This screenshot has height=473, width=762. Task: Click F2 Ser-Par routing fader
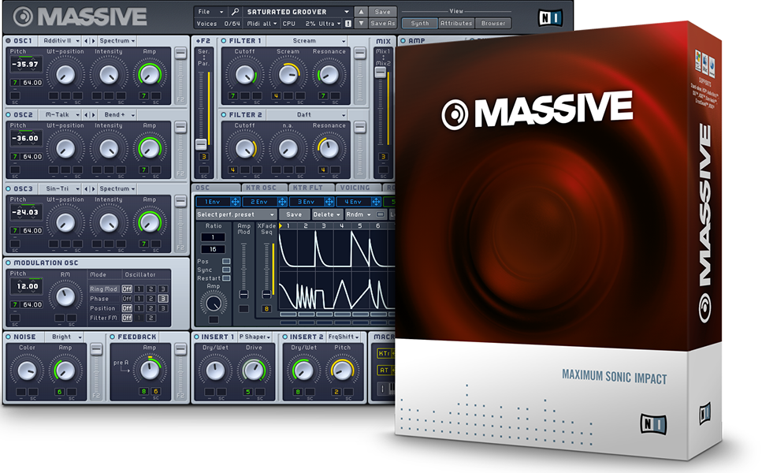click(x=201, y=144)
